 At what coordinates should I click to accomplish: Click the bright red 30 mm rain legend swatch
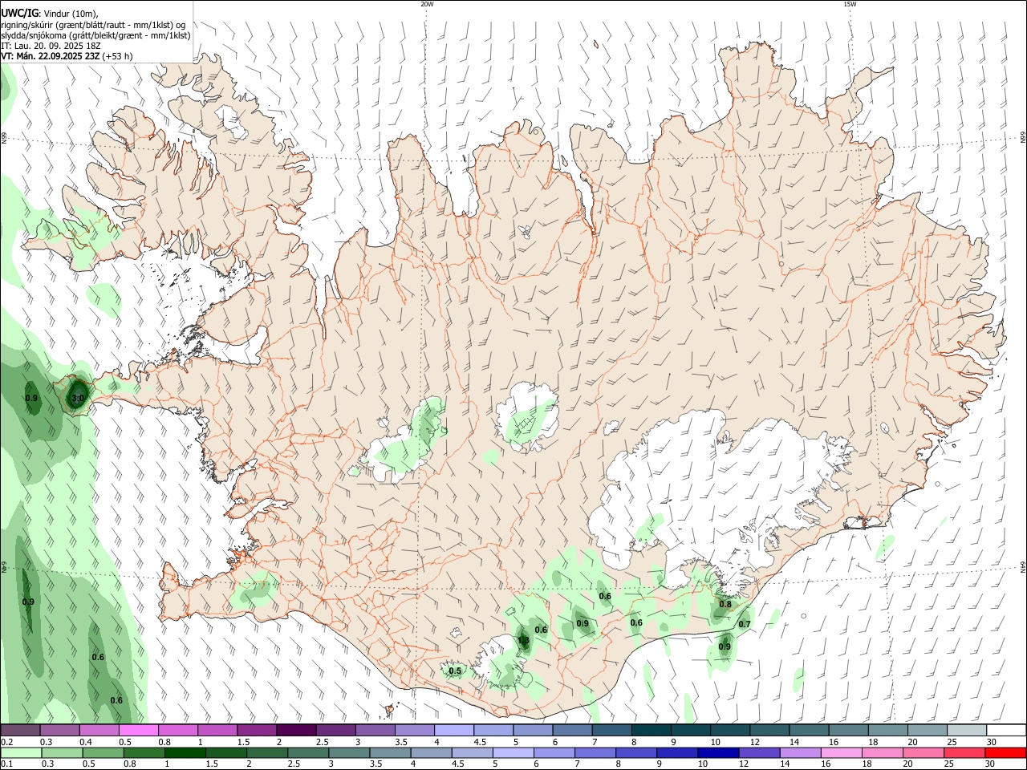pyautogui.click(x=1005, y=752)
